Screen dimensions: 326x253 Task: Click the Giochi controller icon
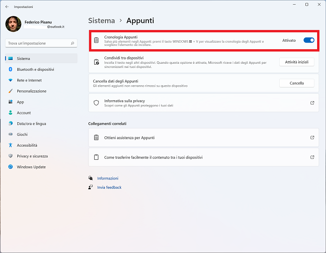(10, 134)
